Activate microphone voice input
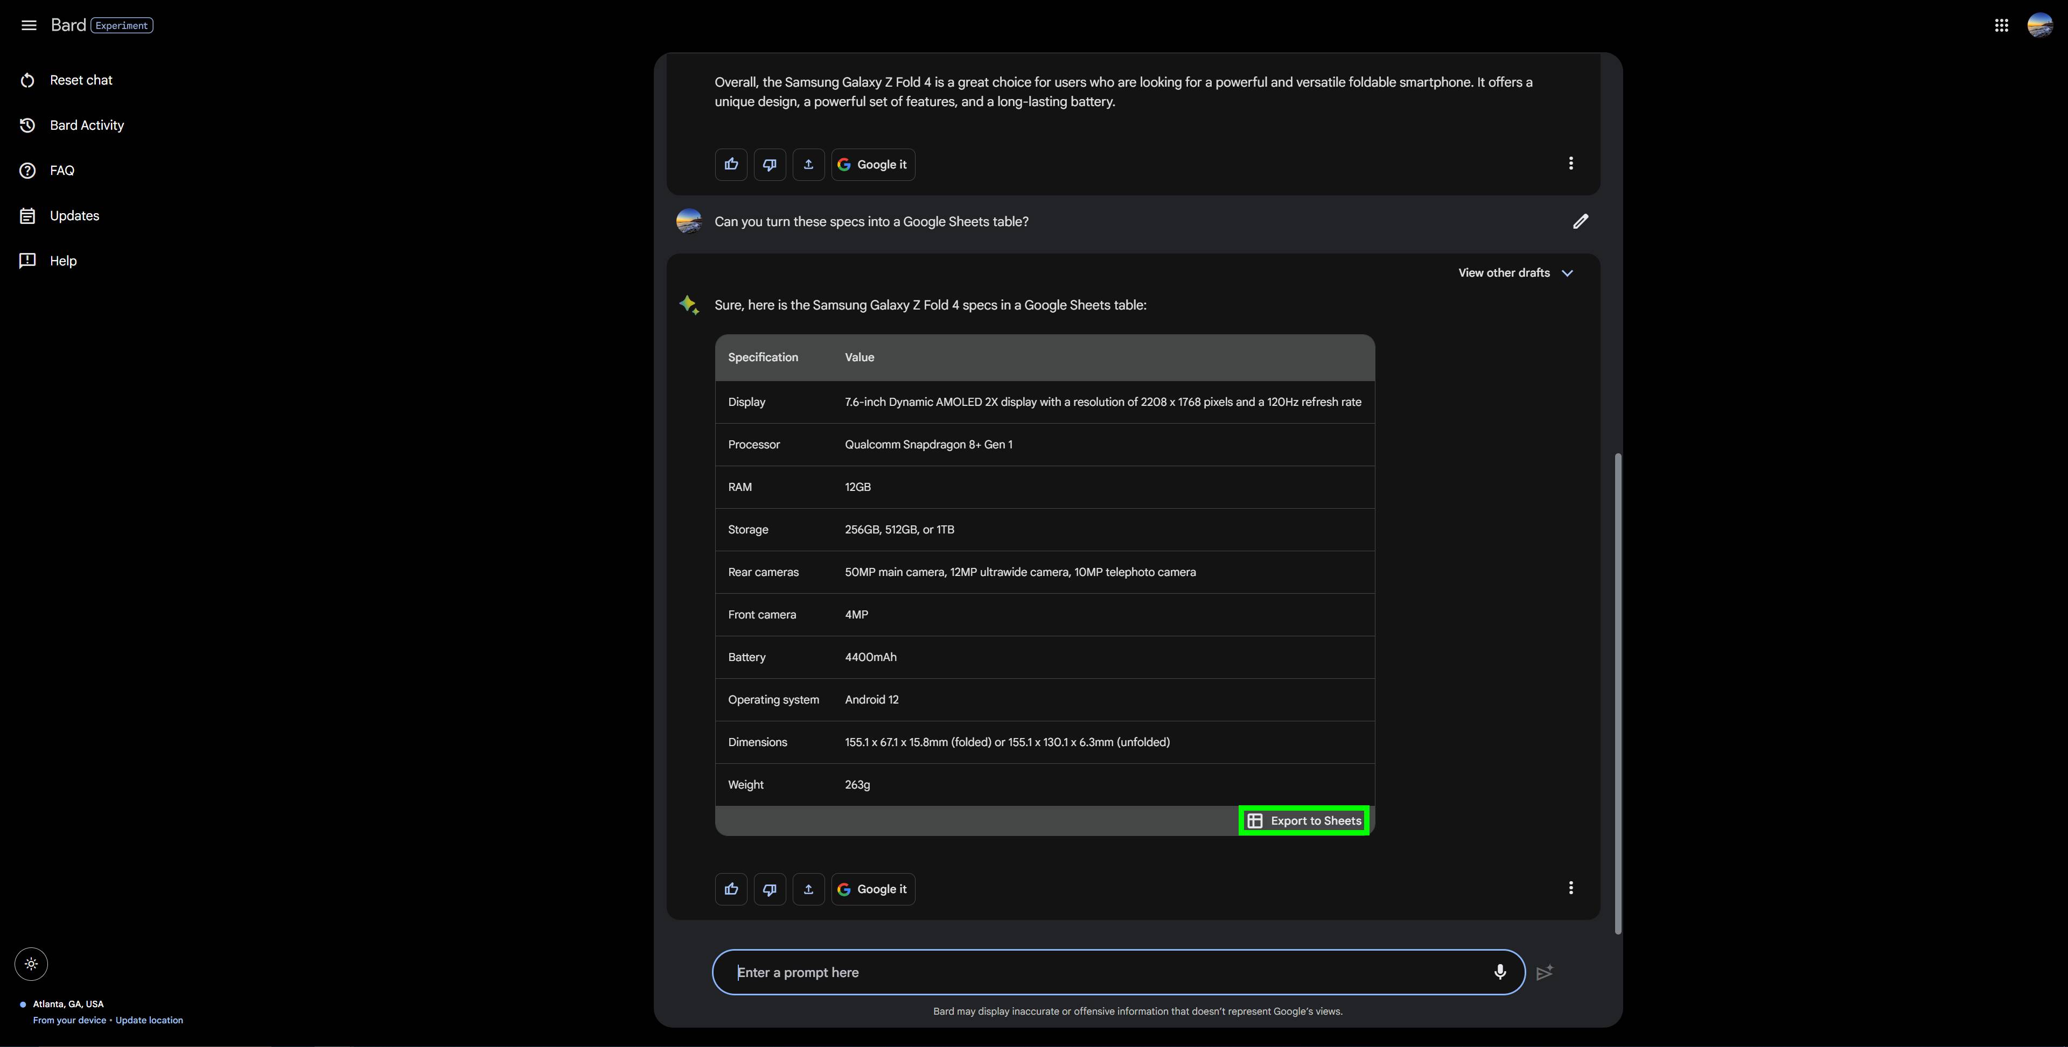 click(x=1500, y=972)
